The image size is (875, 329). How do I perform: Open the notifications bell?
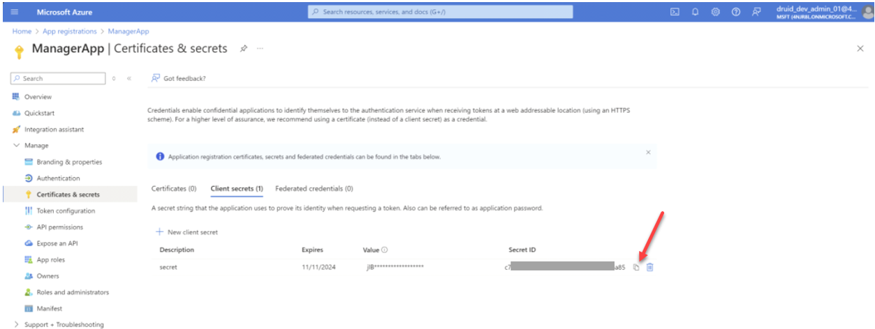click(696, 12)
